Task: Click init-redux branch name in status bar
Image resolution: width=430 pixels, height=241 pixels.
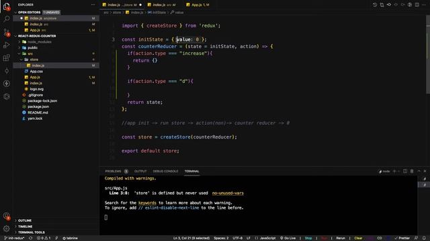Action: [x=14, y=238]
